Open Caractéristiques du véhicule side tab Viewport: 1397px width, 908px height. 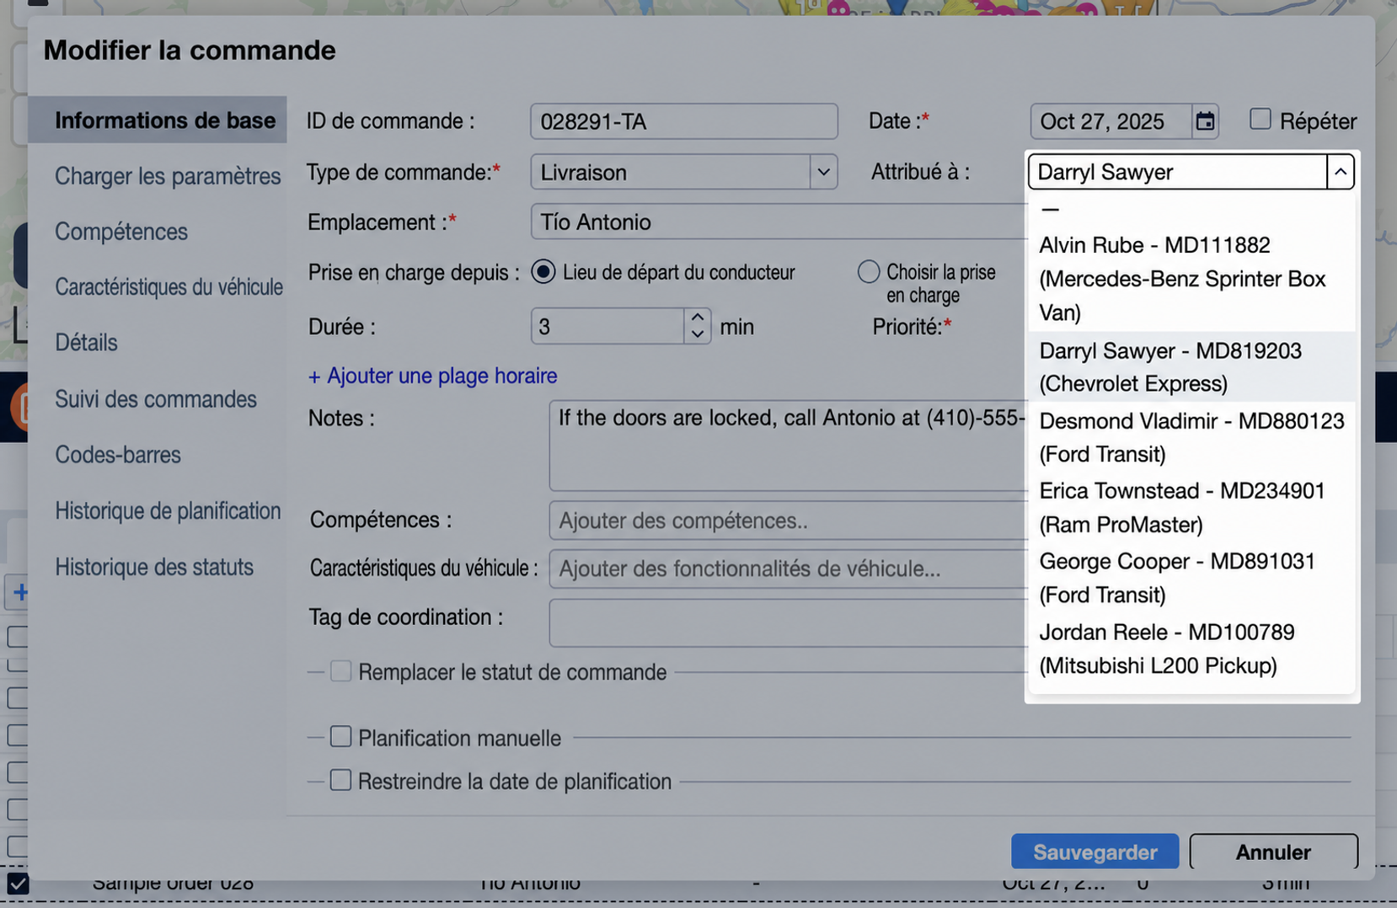pyautogui.click(x=169, y=287)
